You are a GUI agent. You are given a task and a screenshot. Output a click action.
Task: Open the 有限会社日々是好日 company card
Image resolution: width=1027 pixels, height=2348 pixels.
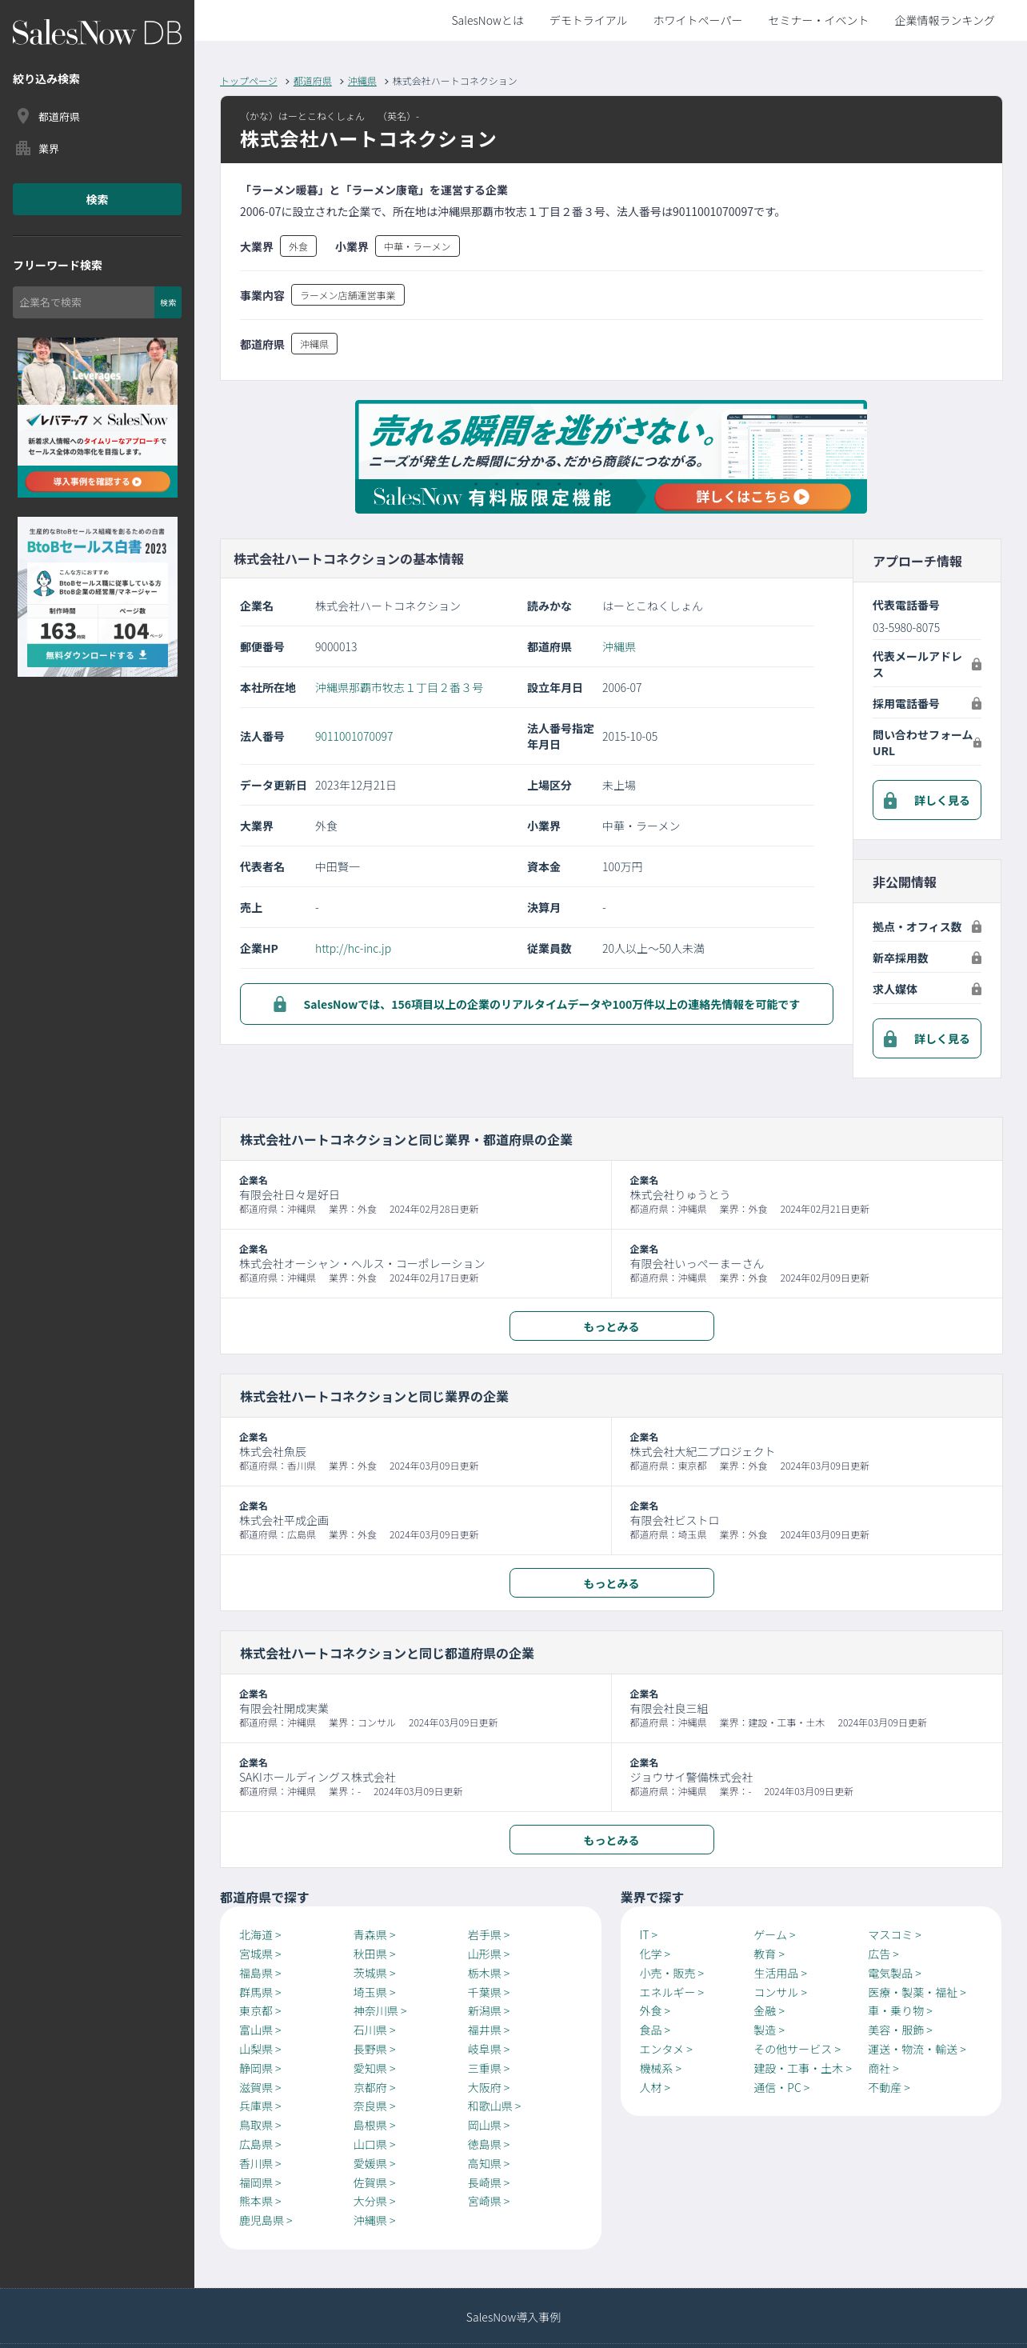416,1195
